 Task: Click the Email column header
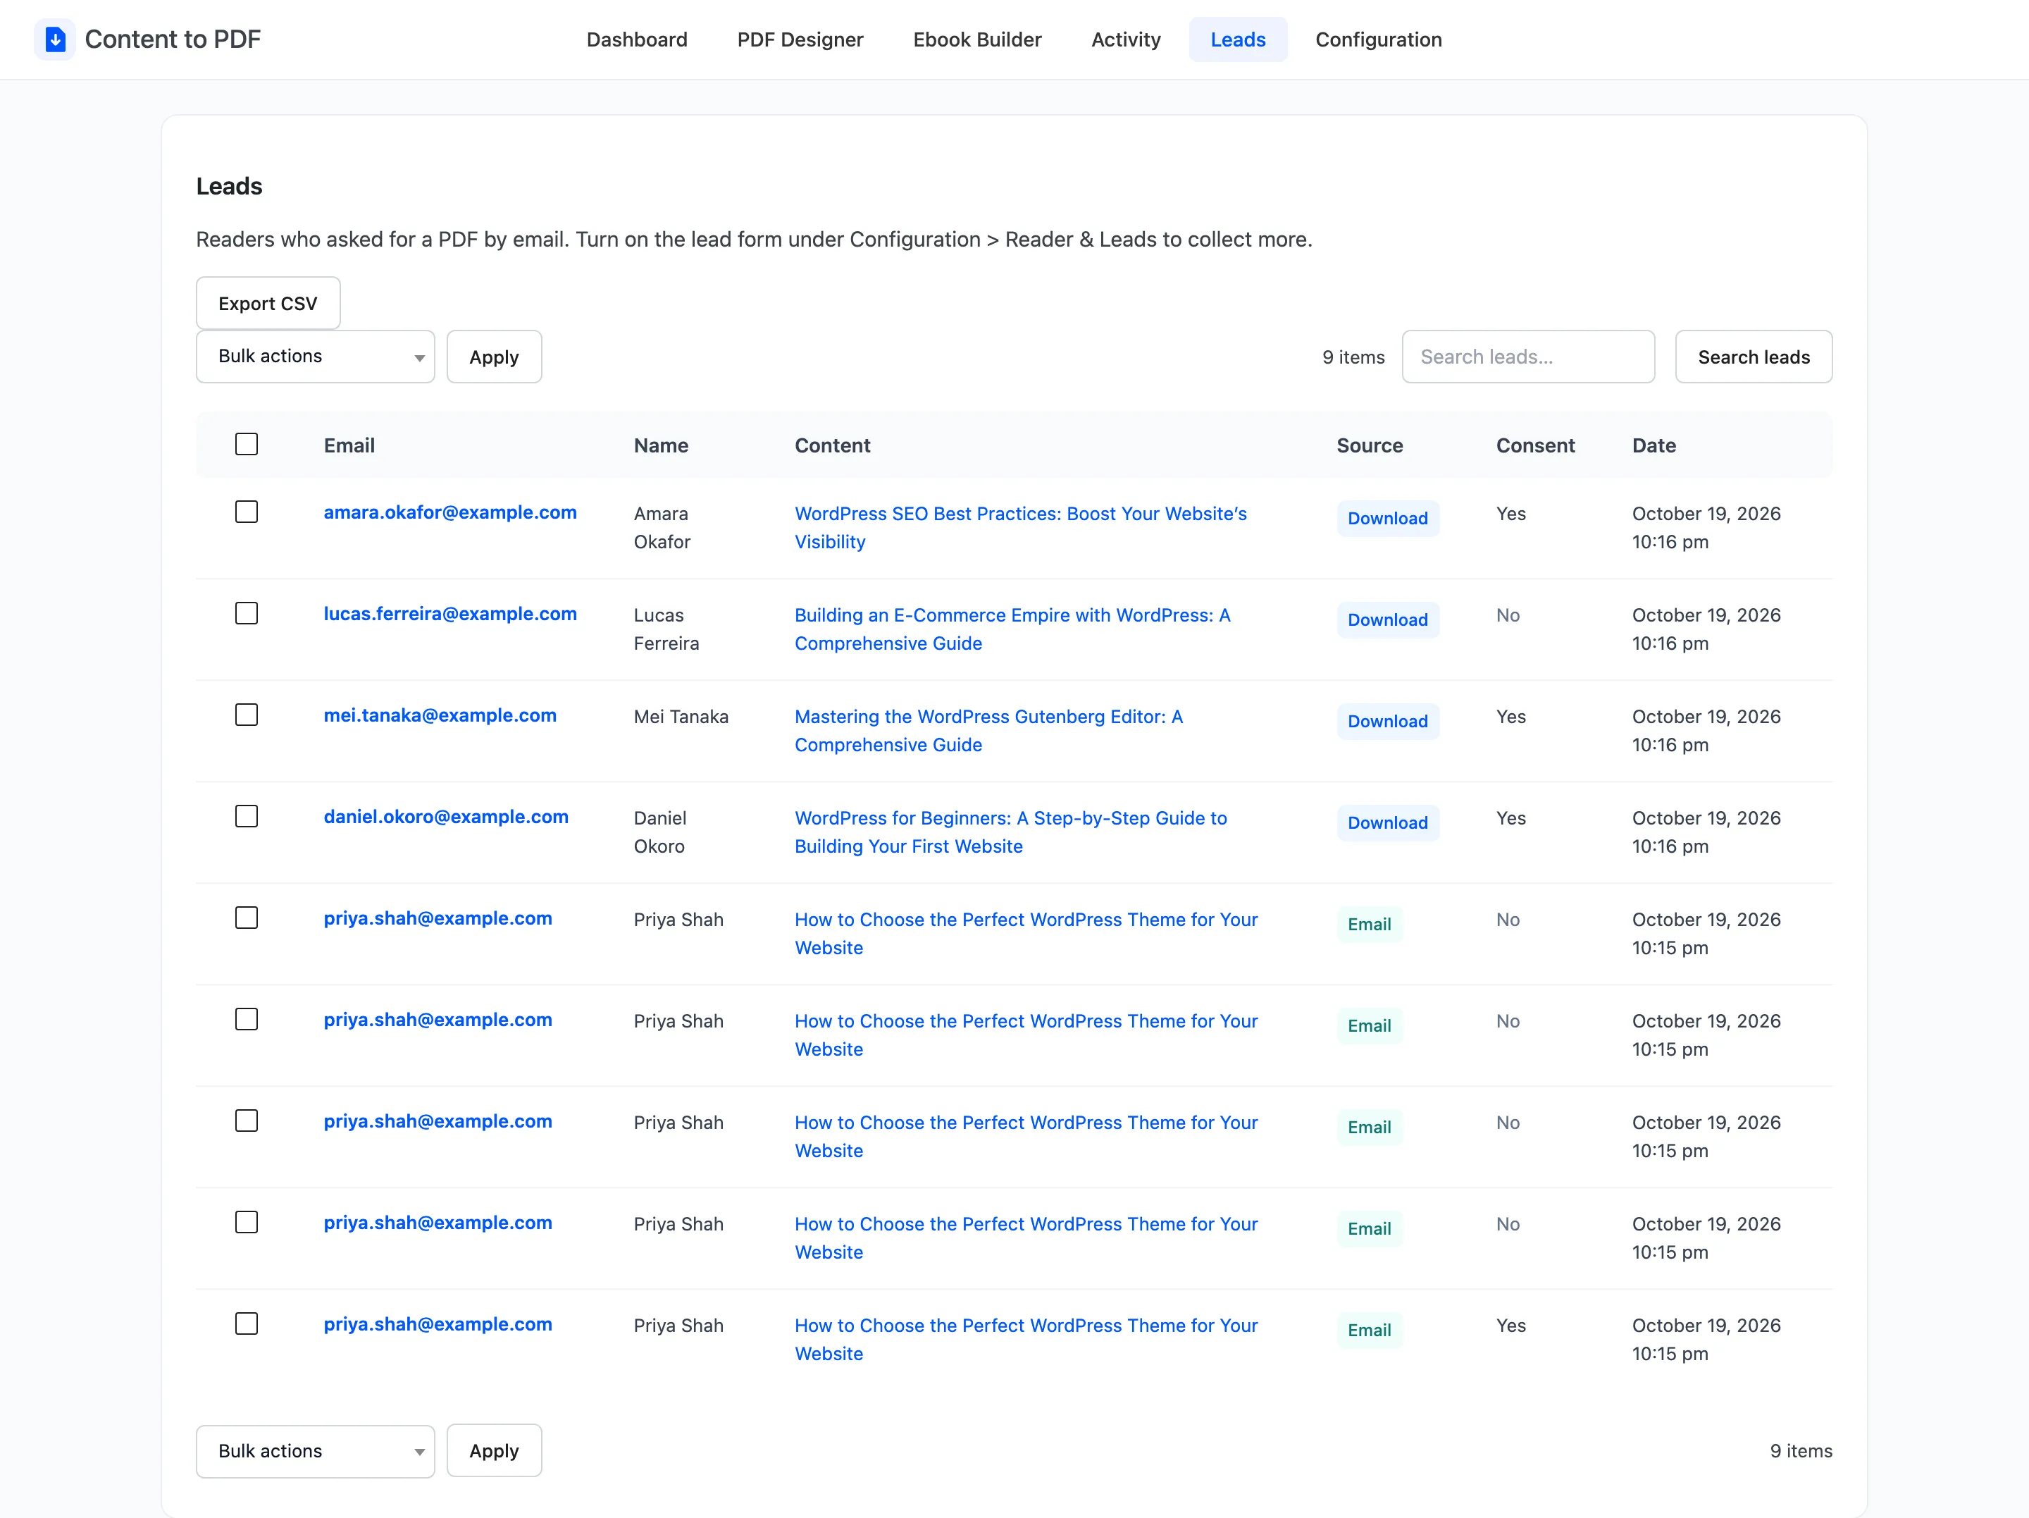[x=349, y=445]
